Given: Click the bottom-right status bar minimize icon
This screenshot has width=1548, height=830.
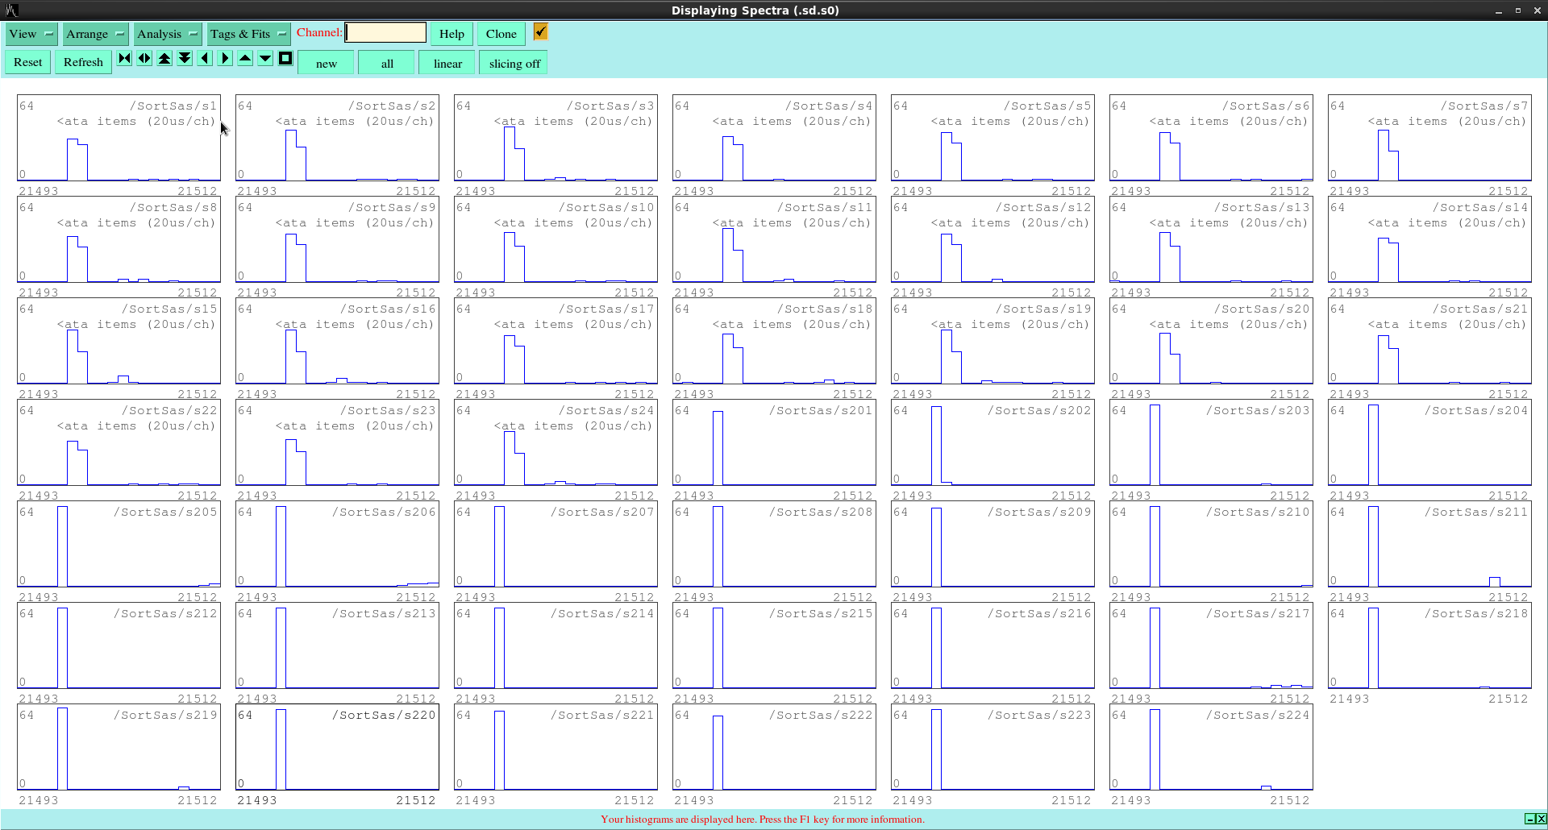Looking at the screenshot, I should tap(1529, 819).
